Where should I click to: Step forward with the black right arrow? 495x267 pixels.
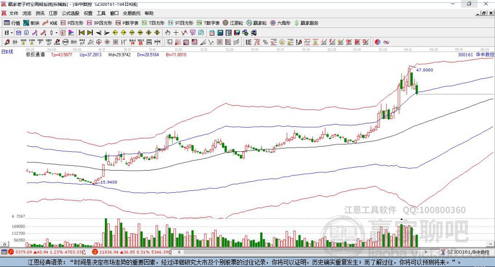click(107, 33)
